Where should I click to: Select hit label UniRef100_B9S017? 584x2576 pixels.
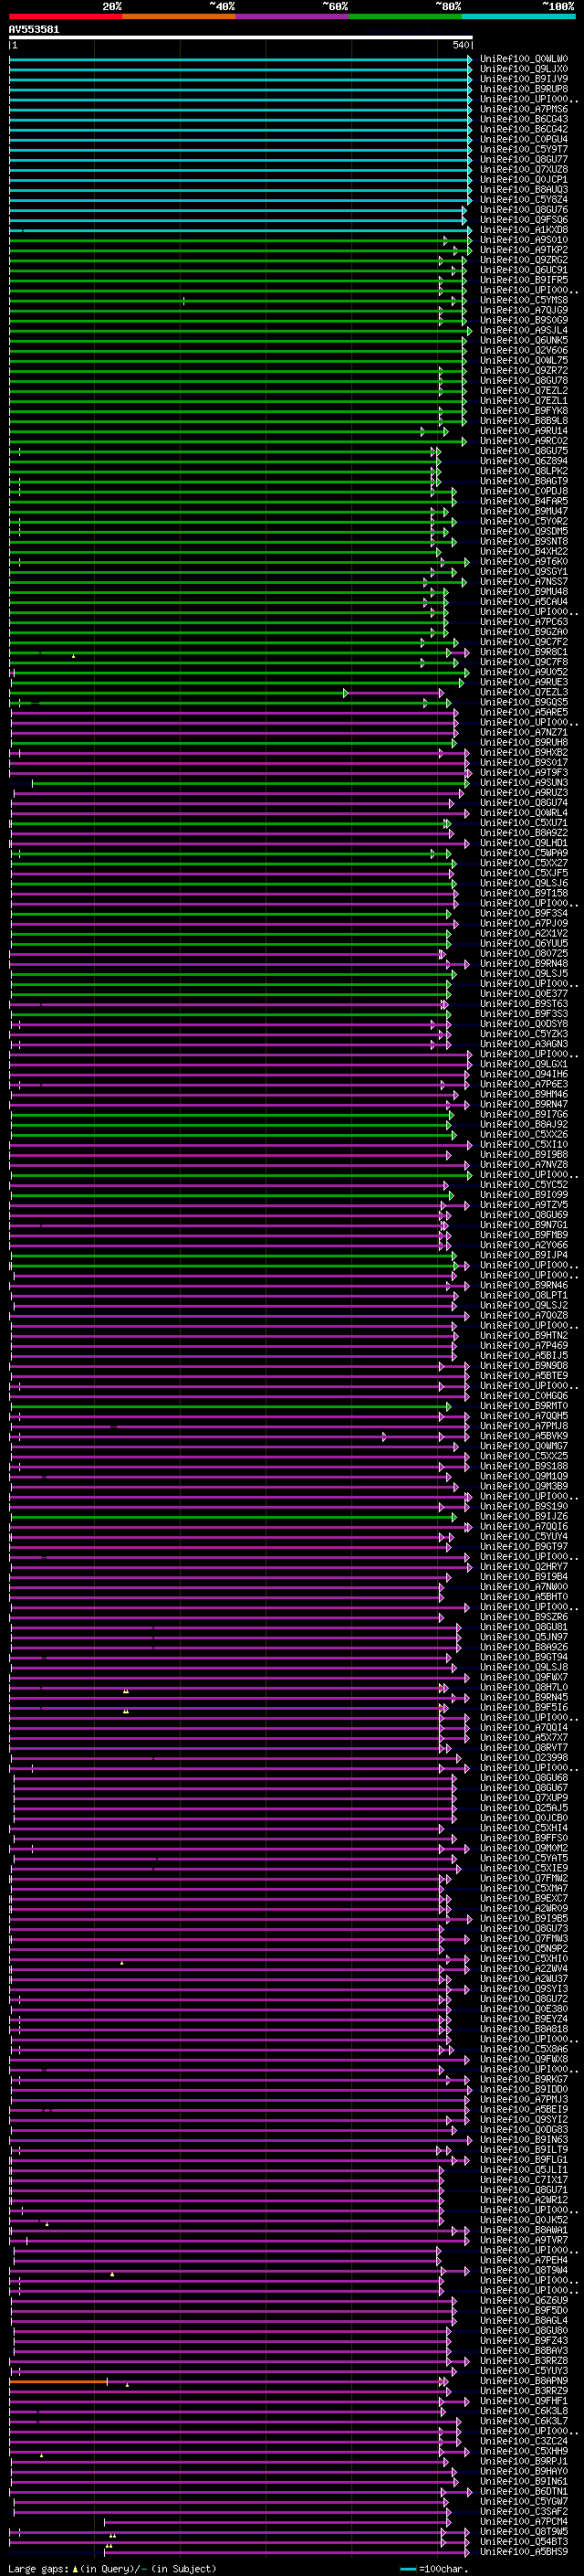tap(524, 762)
